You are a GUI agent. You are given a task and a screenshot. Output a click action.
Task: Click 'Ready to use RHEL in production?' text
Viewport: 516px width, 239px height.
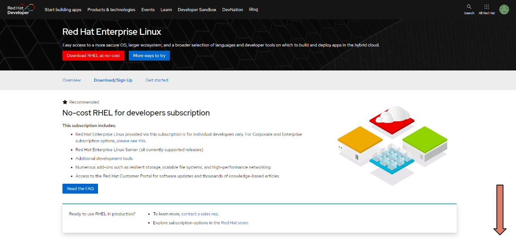(x=102, y=214)
